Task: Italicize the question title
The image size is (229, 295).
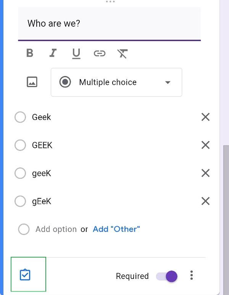Action: (x=53, y=53)
